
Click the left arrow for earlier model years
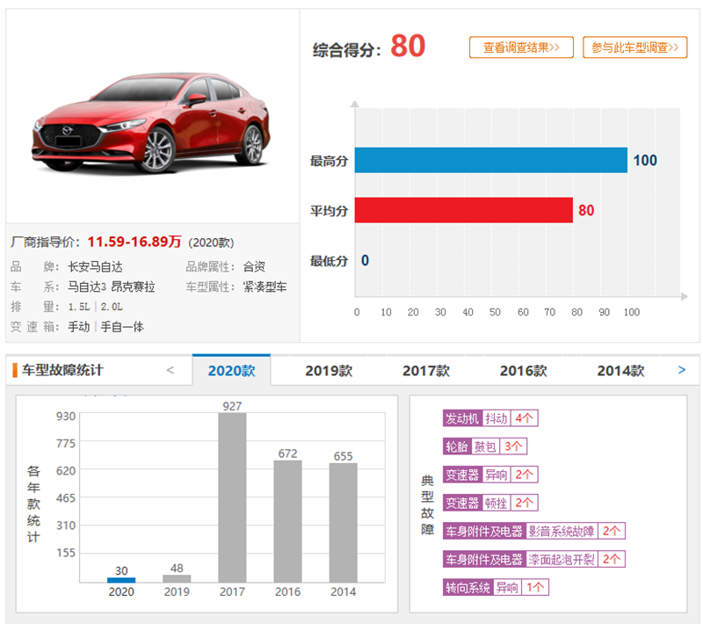coord(170,370)
